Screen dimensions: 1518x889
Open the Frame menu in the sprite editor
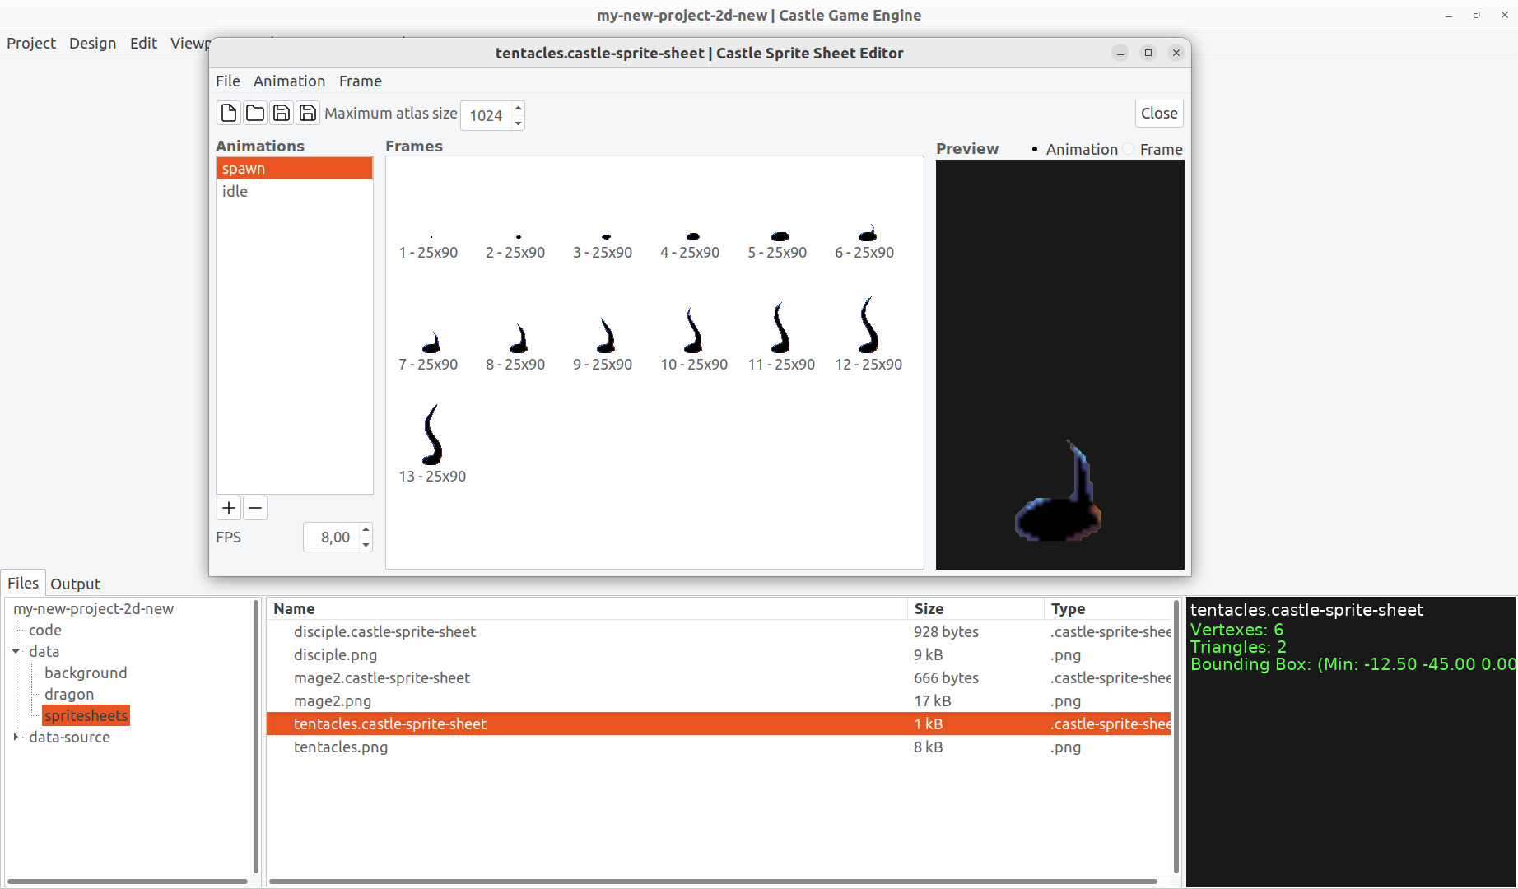[360, 81]
